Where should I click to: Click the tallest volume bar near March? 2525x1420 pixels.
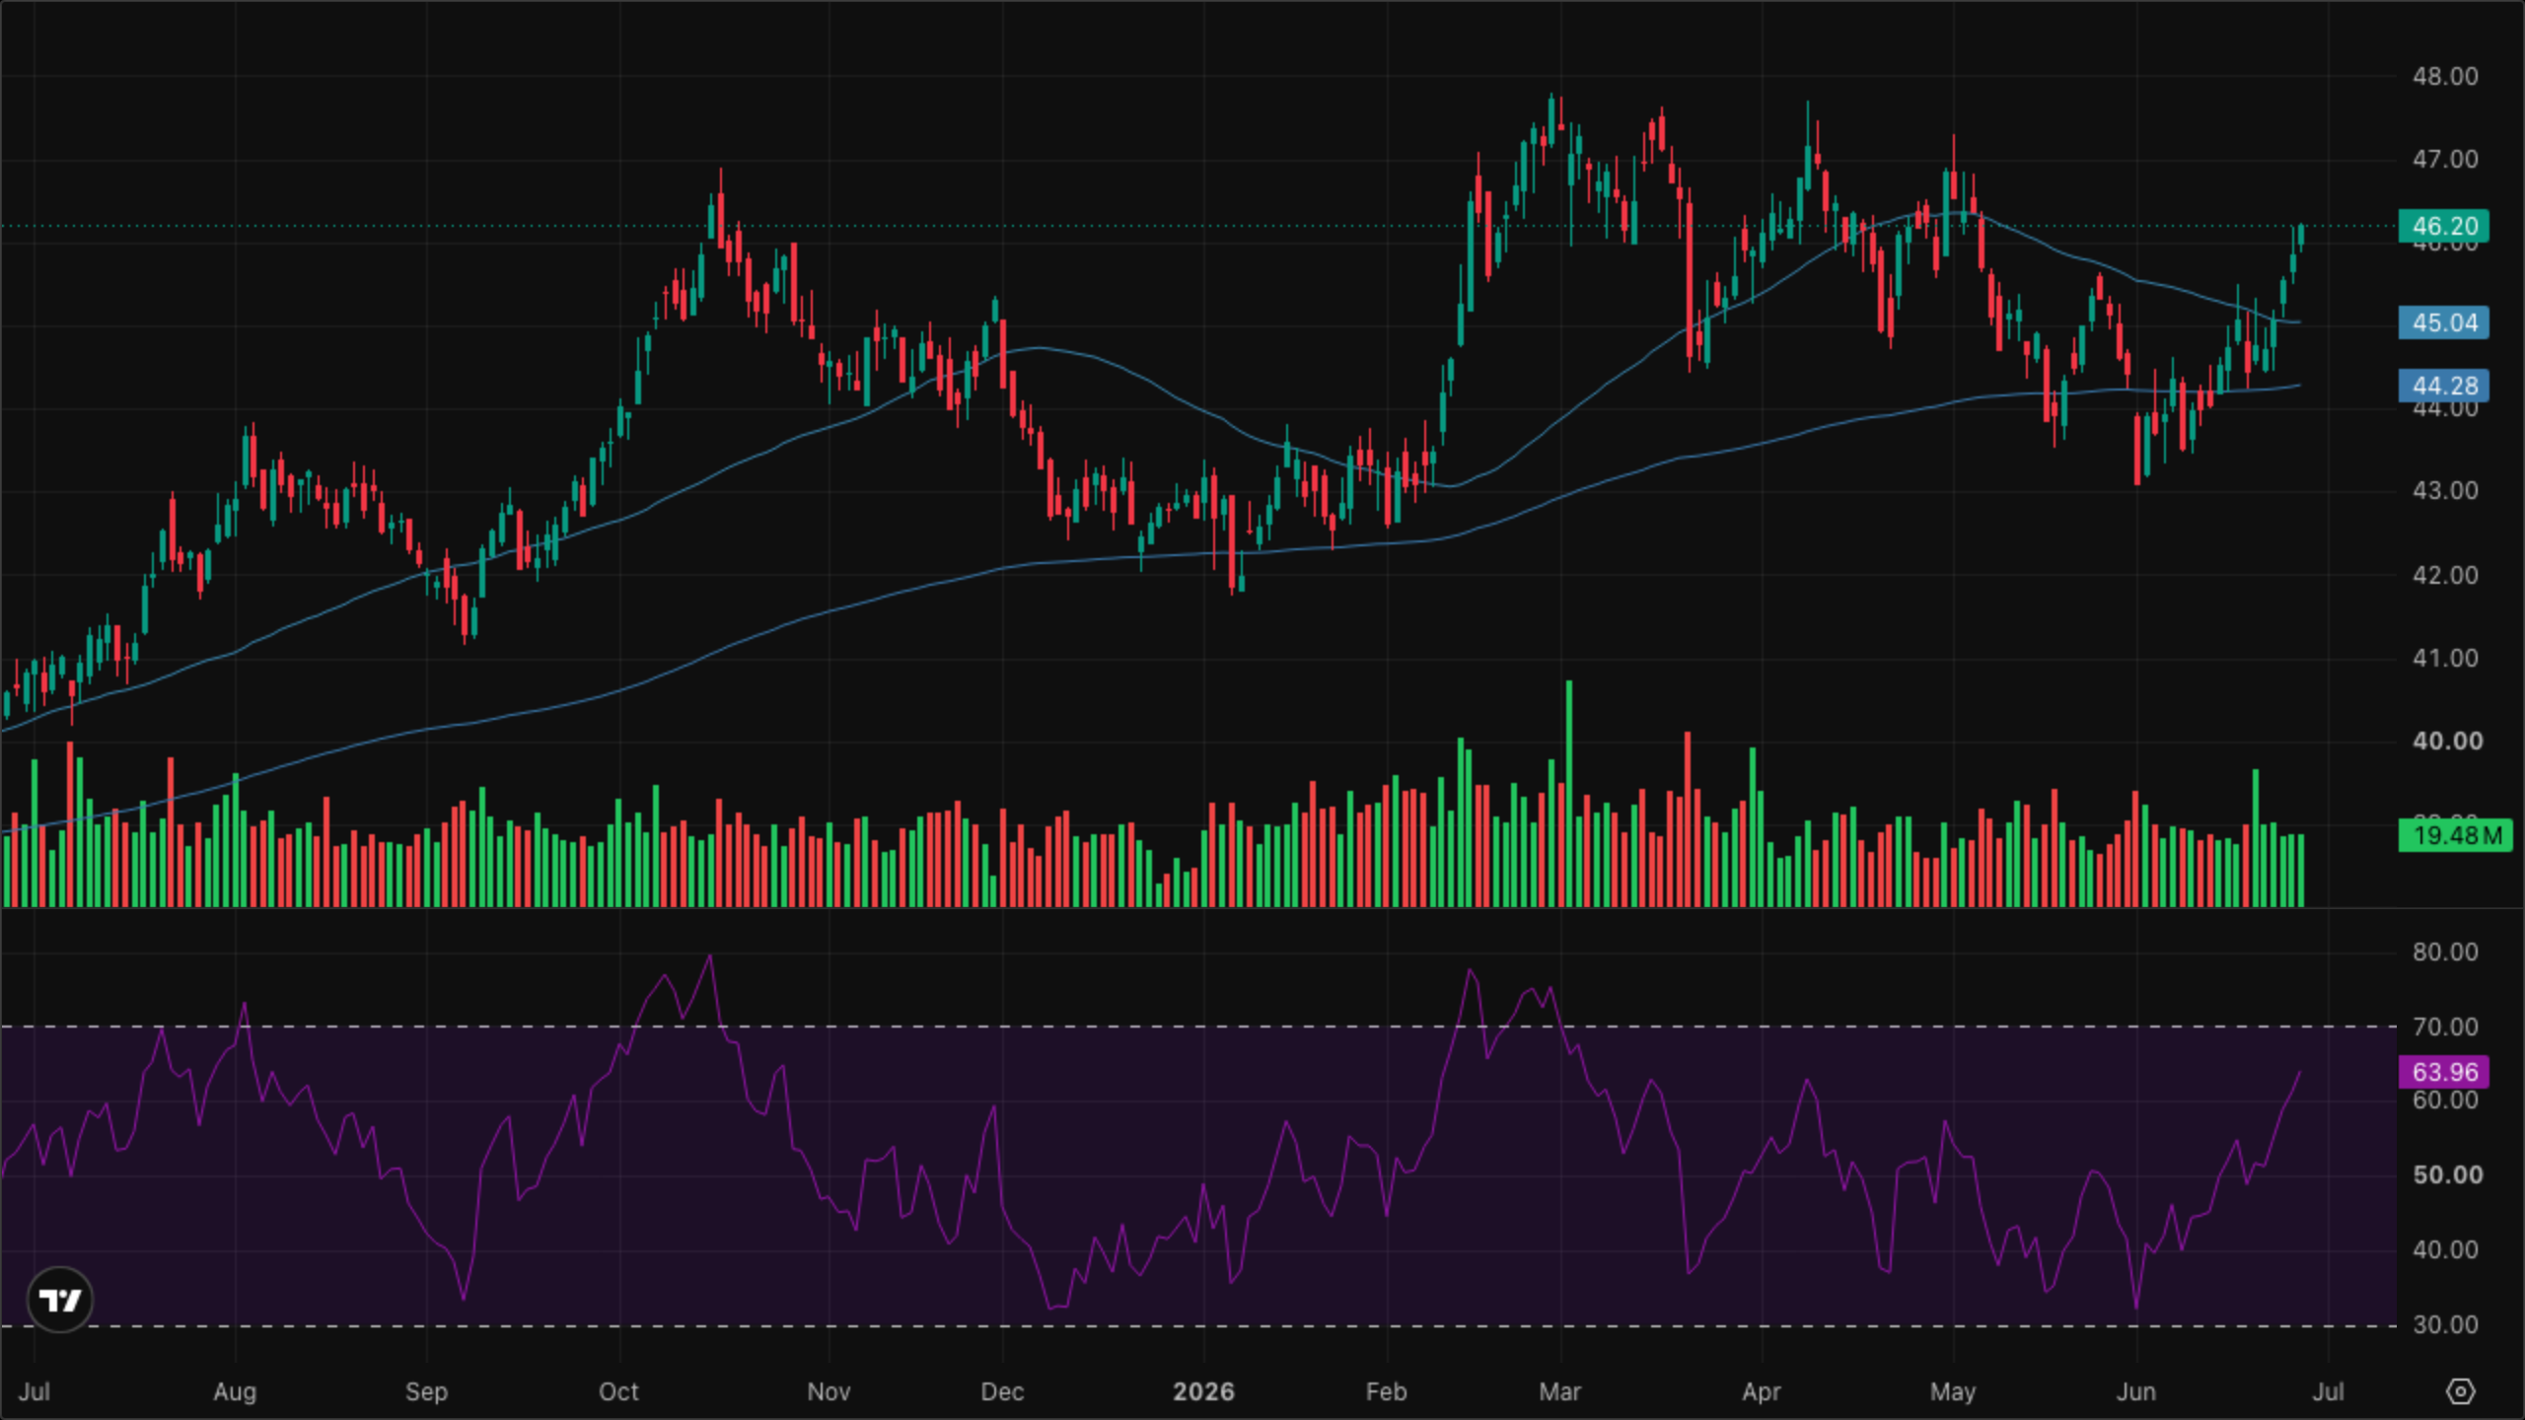pos(1569,794)
